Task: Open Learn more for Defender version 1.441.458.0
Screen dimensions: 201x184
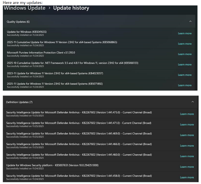Action: click(187, 177)
